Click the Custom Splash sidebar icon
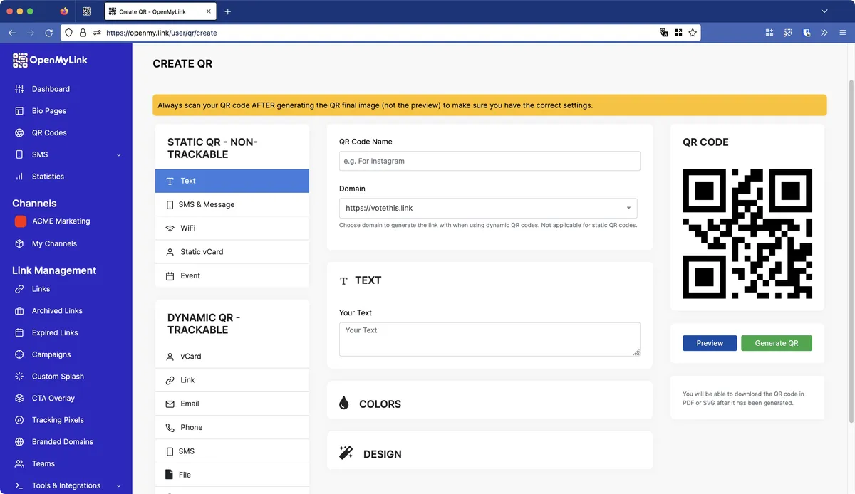This screenshot has width=855, height=494. (19, 377)
